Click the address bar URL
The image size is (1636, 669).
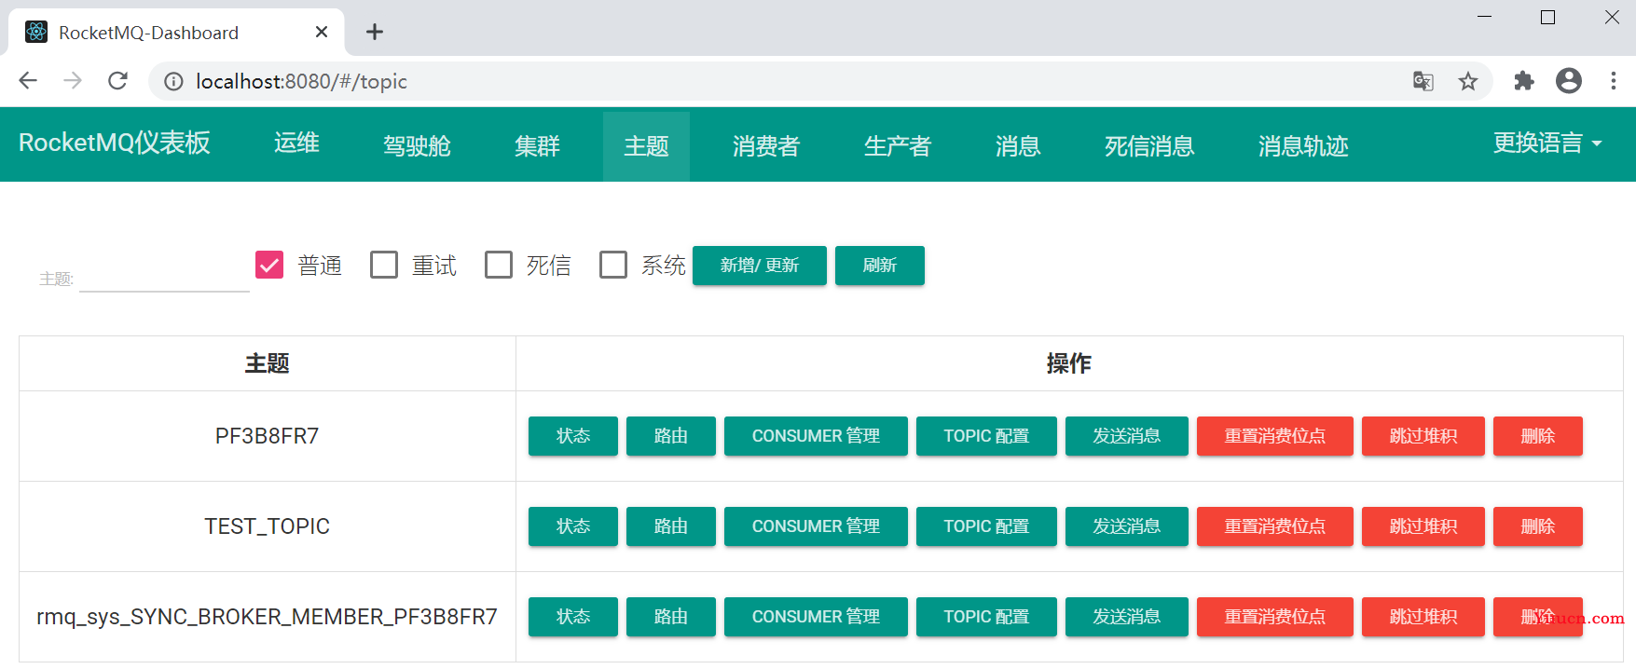pos(301,82)
